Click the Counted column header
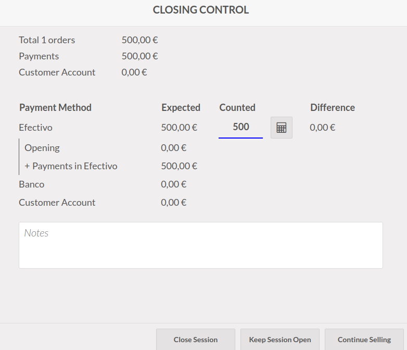 (237, 108)
